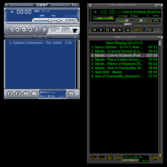Pause playback in XMMS
The width and height of the screenshot is (167, 167).
pos(107,30)
